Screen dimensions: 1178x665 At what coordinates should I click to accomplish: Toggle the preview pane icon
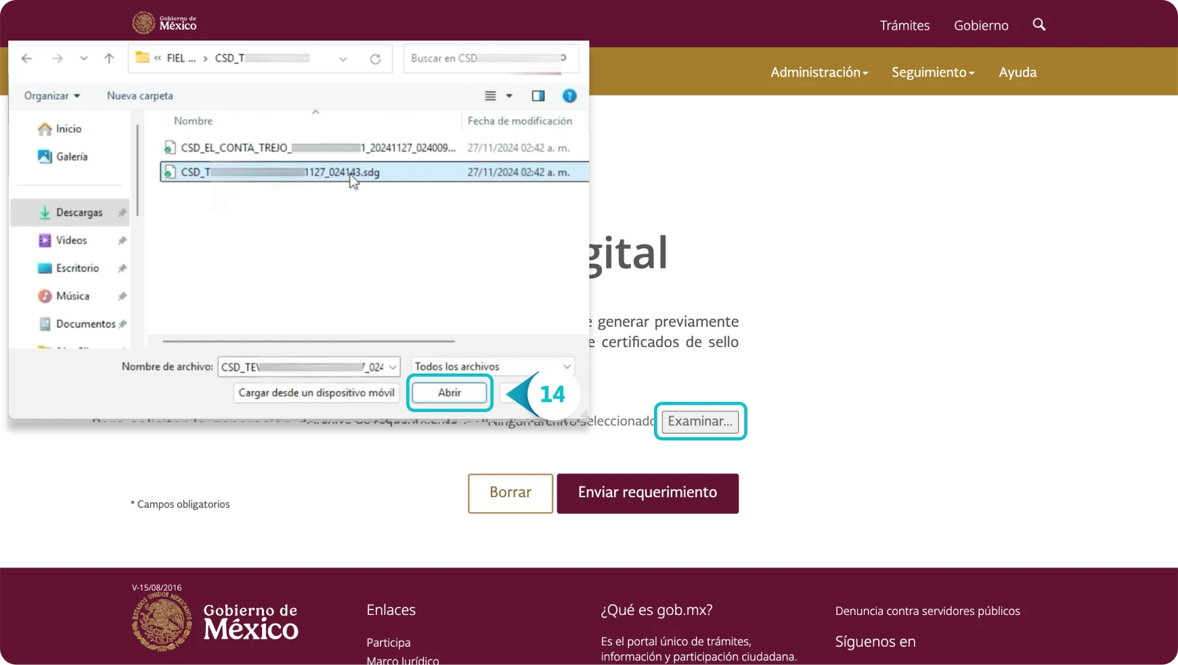538,96
